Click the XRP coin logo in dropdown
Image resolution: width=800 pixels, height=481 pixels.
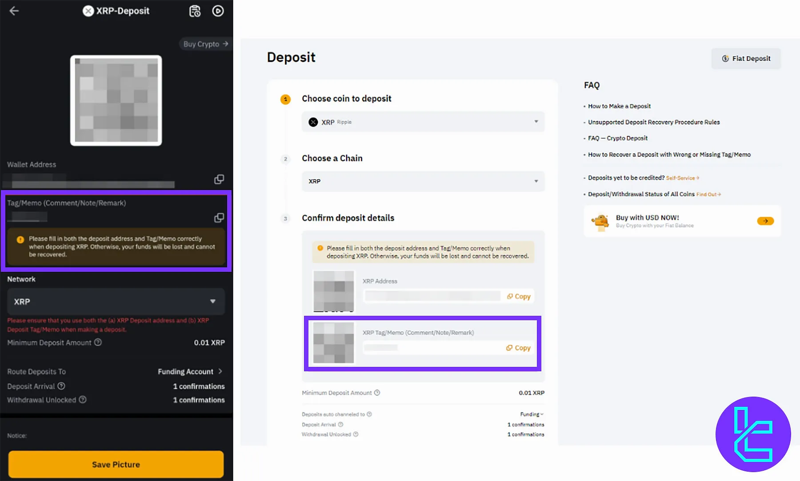(313, 122)
